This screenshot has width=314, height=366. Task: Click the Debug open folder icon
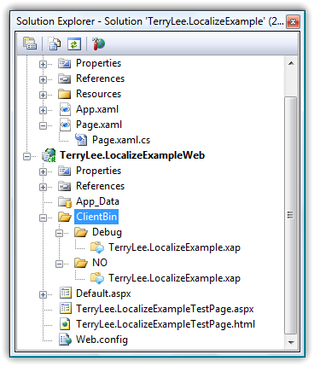point(81,232)
